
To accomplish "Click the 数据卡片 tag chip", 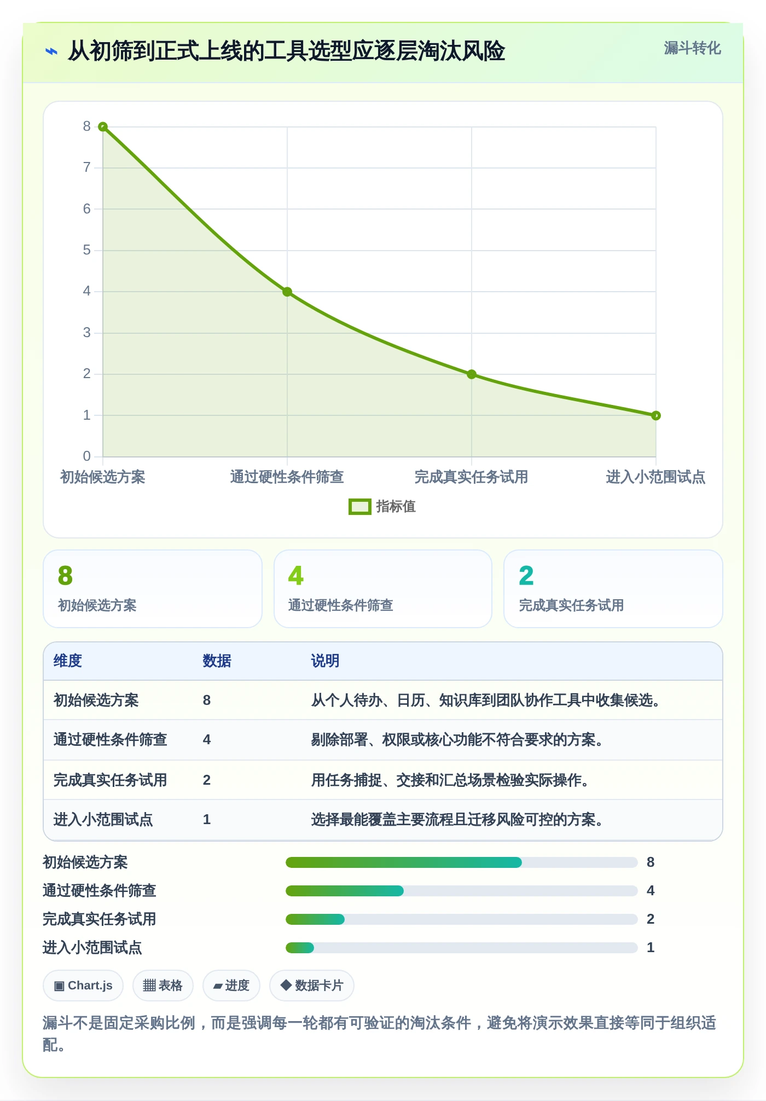I will (312, 986).
